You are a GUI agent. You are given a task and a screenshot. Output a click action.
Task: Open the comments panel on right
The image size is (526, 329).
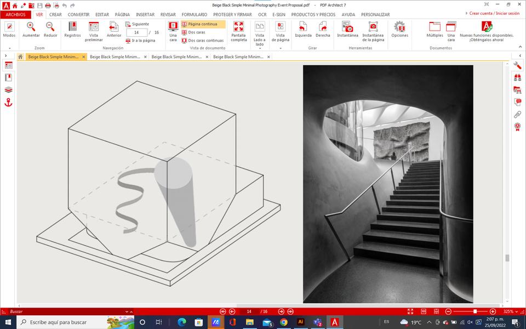517,102
